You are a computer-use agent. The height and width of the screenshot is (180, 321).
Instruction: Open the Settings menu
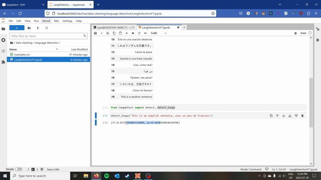[x=67, y=21]
